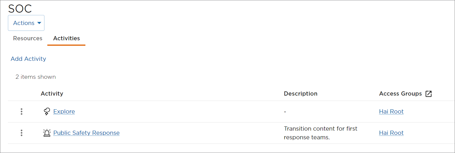Screen dimensions: 455x153
Task: Click the Access Groups column header text
Action: (x=400, y=94)
